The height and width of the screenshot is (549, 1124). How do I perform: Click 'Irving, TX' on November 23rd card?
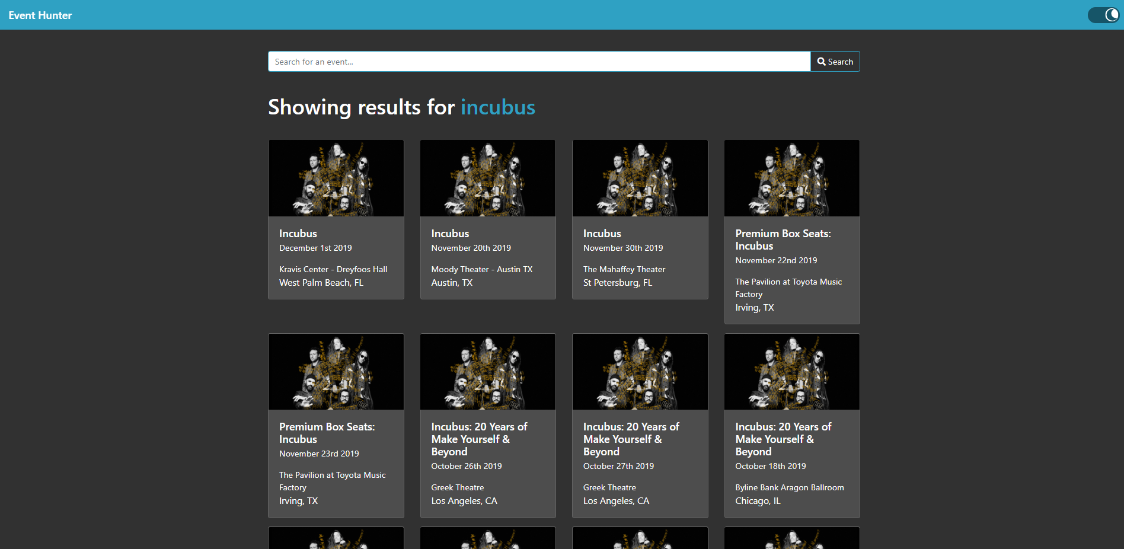pyautogui.click(x=299, y=501)
